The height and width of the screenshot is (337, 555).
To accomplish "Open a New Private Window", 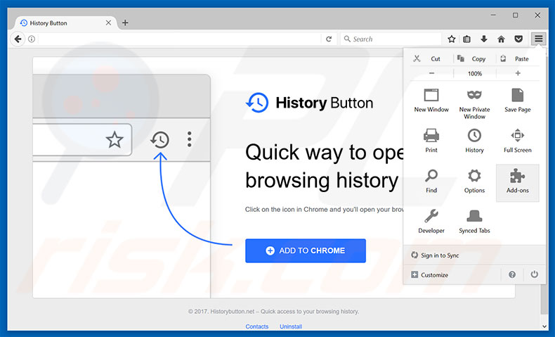I will 475,103.
